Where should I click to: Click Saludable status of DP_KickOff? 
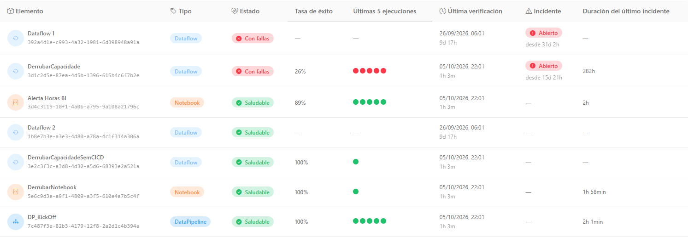(253, 222)
